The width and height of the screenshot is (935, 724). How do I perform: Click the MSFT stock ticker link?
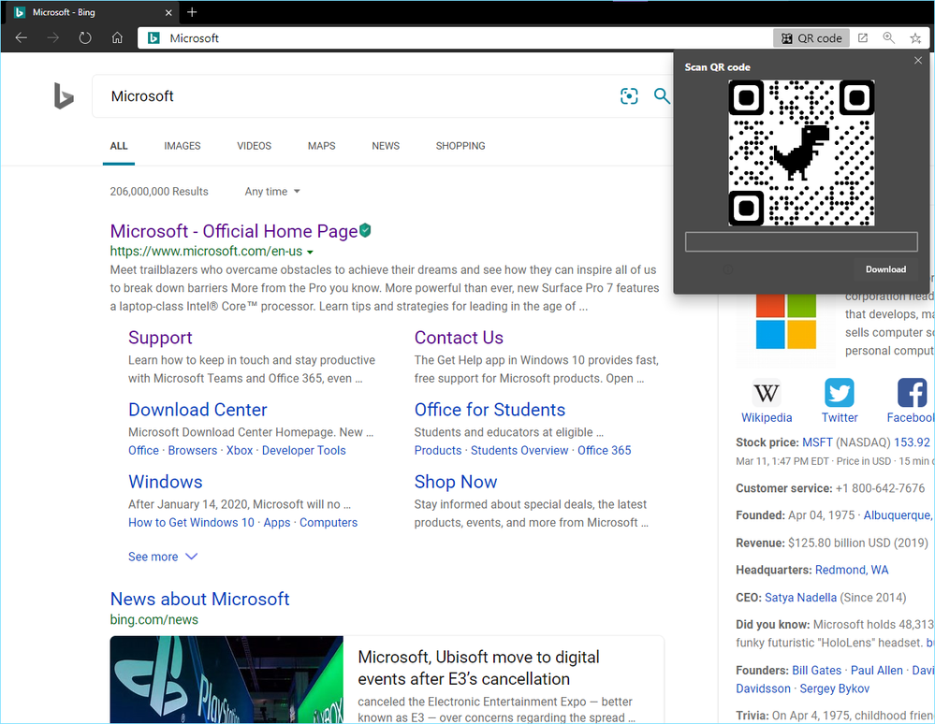(x=817, y=442)
